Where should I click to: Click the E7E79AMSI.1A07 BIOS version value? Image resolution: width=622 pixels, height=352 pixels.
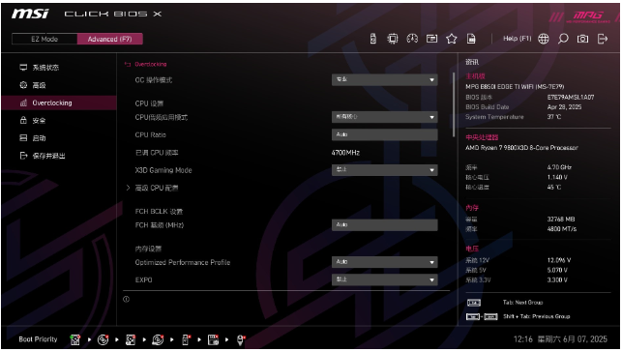(571, 97)
